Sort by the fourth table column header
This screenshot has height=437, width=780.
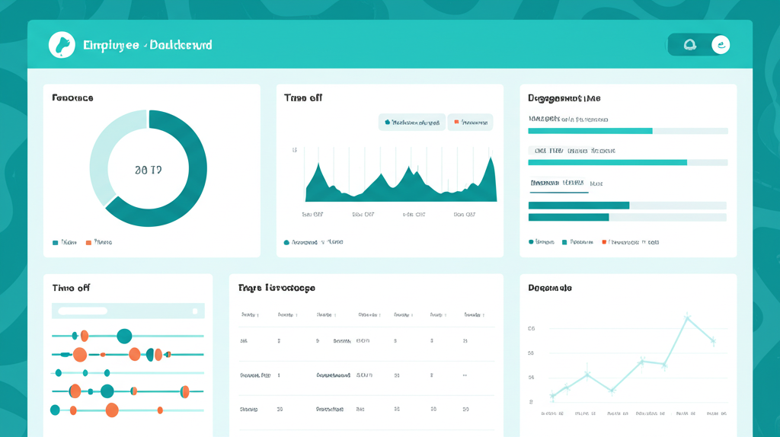click(369, 314)
